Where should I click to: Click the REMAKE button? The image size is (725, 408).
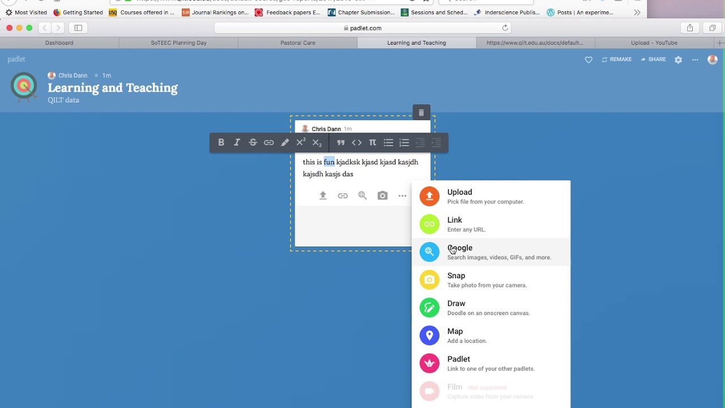tap(617, 59)
